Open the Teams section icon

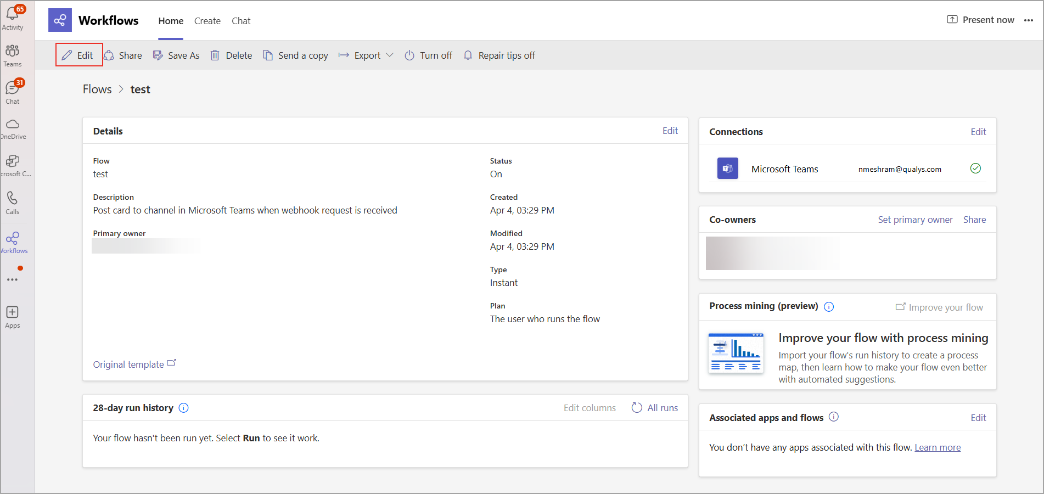pos(13,55)
